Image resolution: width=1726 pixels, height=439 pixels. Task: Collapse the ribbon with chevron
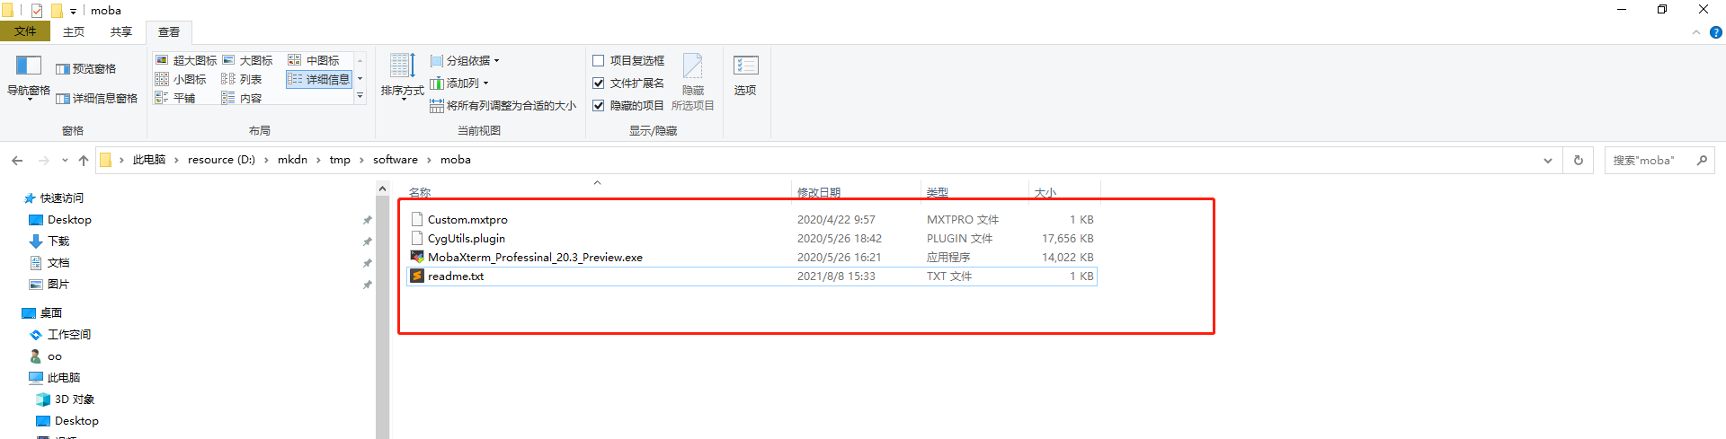point(1696,32)
